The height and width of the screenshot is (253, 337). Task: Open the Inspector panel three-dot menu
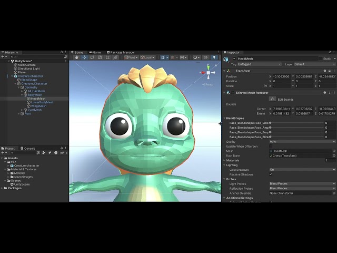coord(334,52)
